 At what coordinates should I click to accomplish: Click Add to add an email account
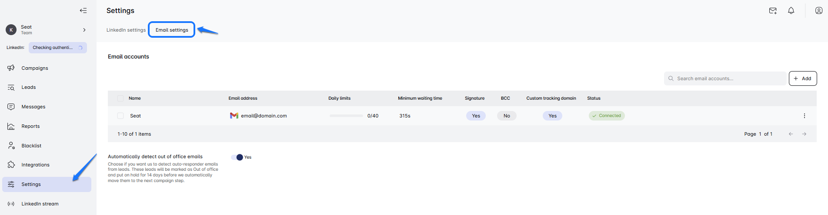802,78
